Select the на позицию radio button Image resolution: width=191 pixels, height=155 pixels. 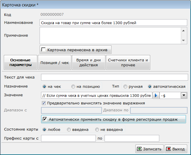pos(73,86)
